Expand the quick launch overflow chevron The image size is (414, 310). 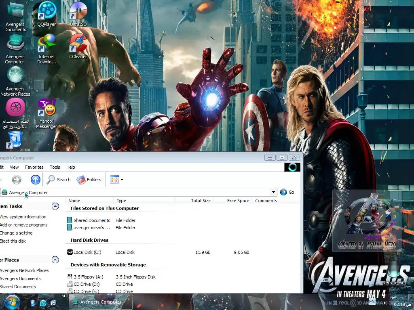click(63, 296)
